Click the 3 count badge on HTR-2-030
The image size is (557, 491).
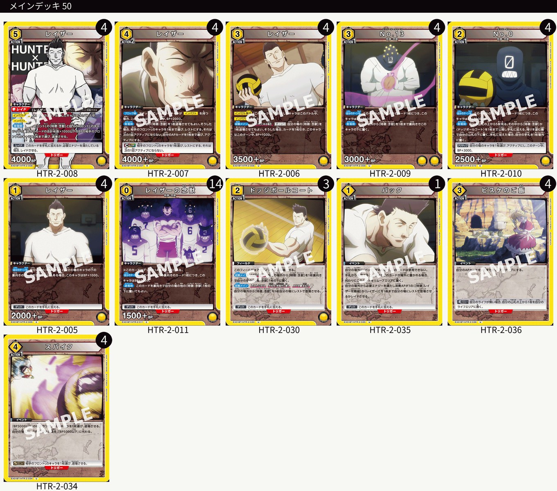[x=326, y=184]
